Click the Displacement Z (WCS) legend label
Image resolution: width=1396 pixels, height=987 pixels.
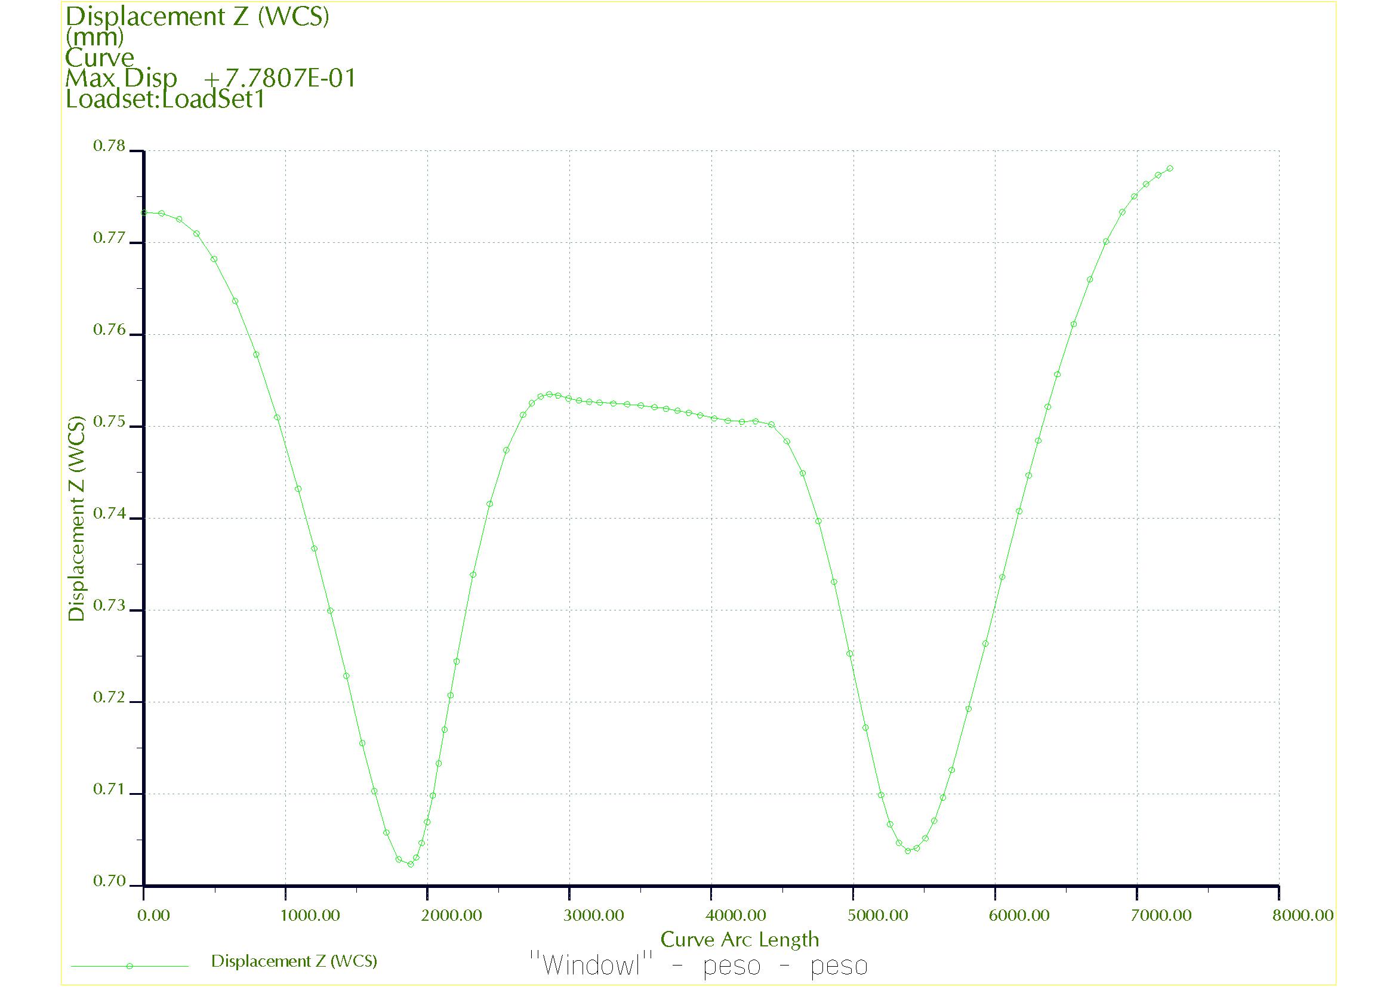coord(294,961)
